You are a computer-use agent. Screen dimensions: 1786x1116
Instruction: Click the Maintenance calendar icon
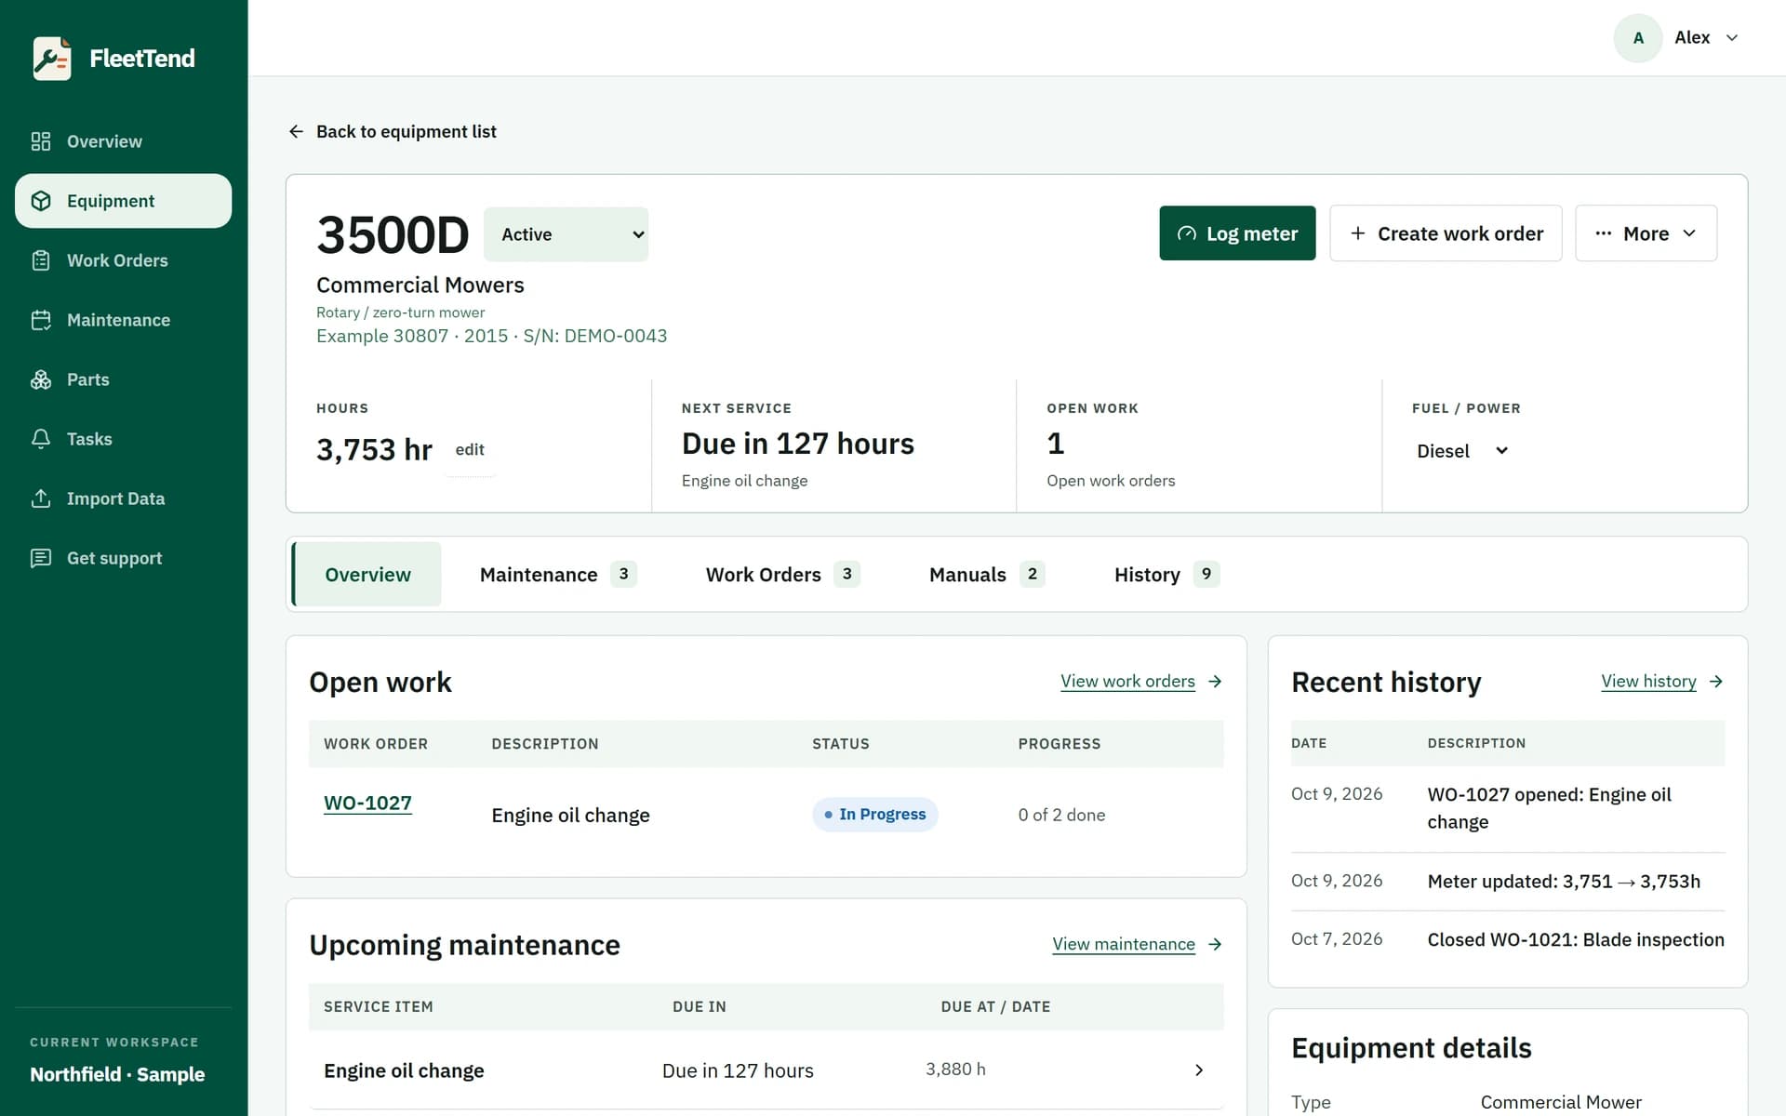[x=41, y=320]
